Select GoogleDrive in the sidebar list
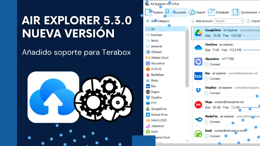 point(156,109)
